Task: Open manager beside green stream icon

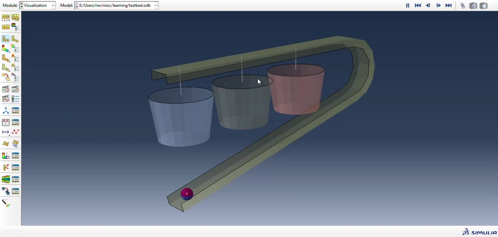Action: 15,180
